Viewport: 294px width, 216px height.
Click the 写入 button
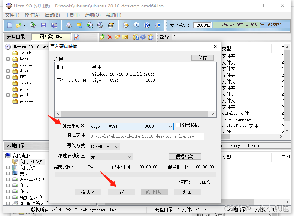(x=121, y=192)
